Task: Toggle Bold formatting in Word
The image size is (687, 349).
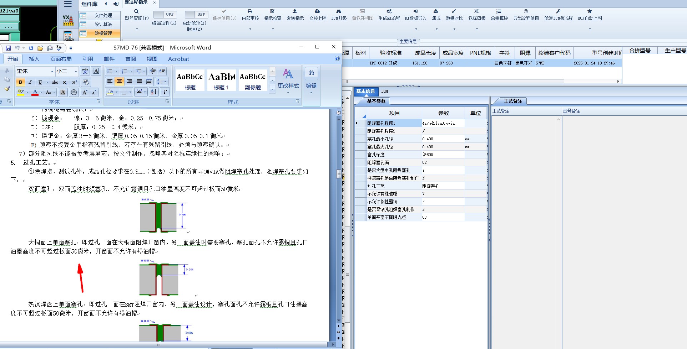Action: pos(20,82)
